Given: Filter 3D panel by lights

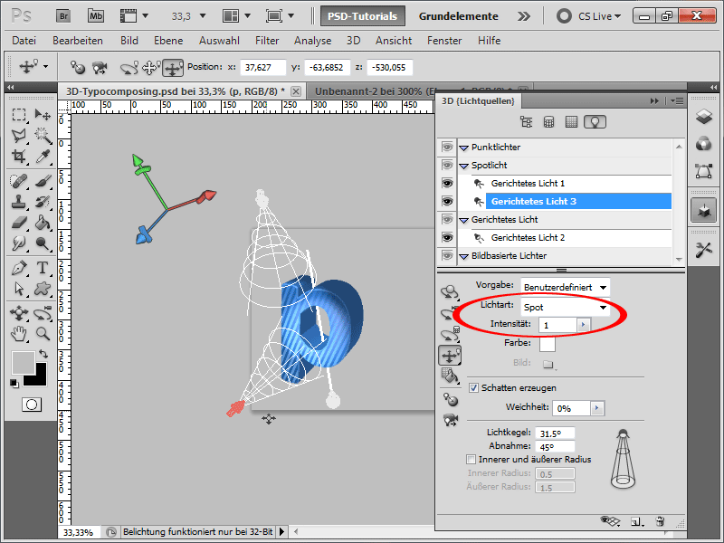Looking at the screenshot, I should (x=595, y=122).
